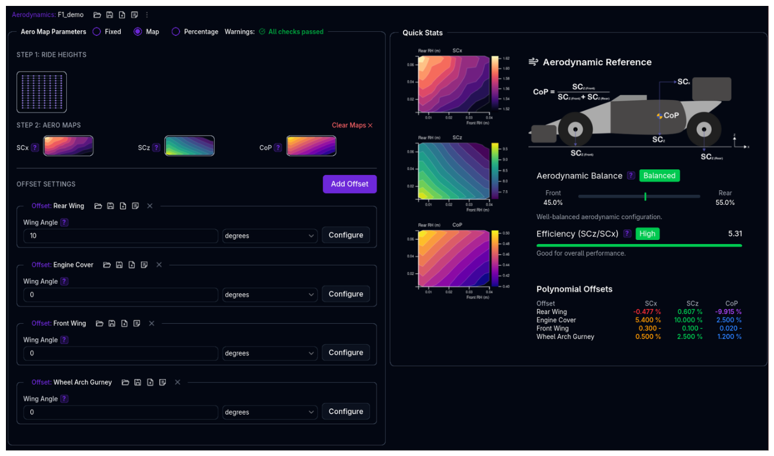774x456 pixels.
Task: Configure the Front Wing offset
Action: tap(346, 352)
